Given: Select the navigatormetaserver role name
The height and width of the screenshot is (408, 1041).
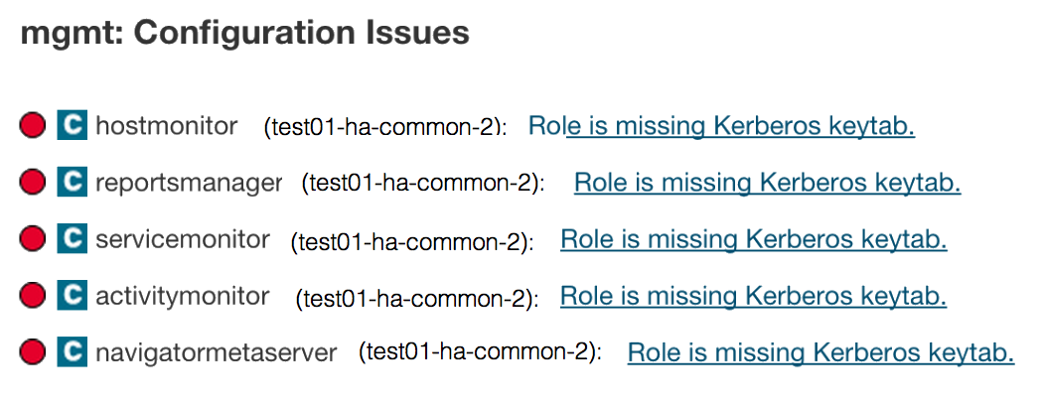Looking at the screenshot, I should point(217,352).
